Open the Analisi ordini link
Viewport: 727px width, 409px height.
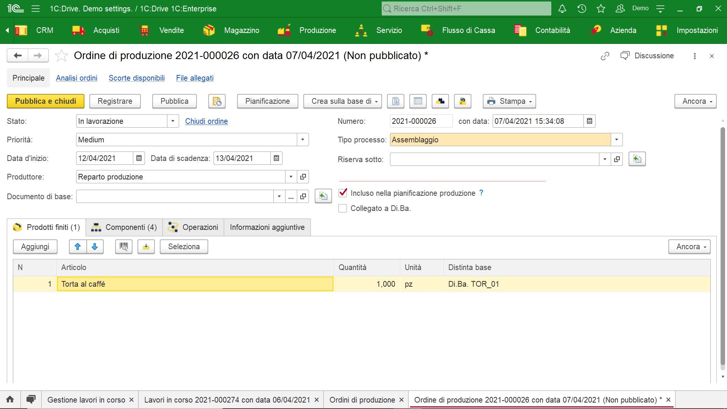[76, 78]
